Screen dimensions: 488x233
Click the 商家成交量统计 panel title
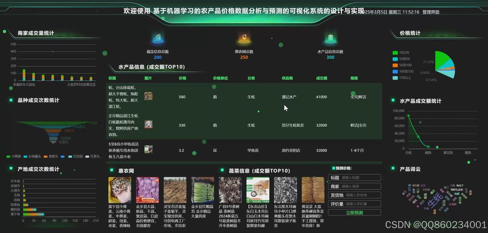36,33
